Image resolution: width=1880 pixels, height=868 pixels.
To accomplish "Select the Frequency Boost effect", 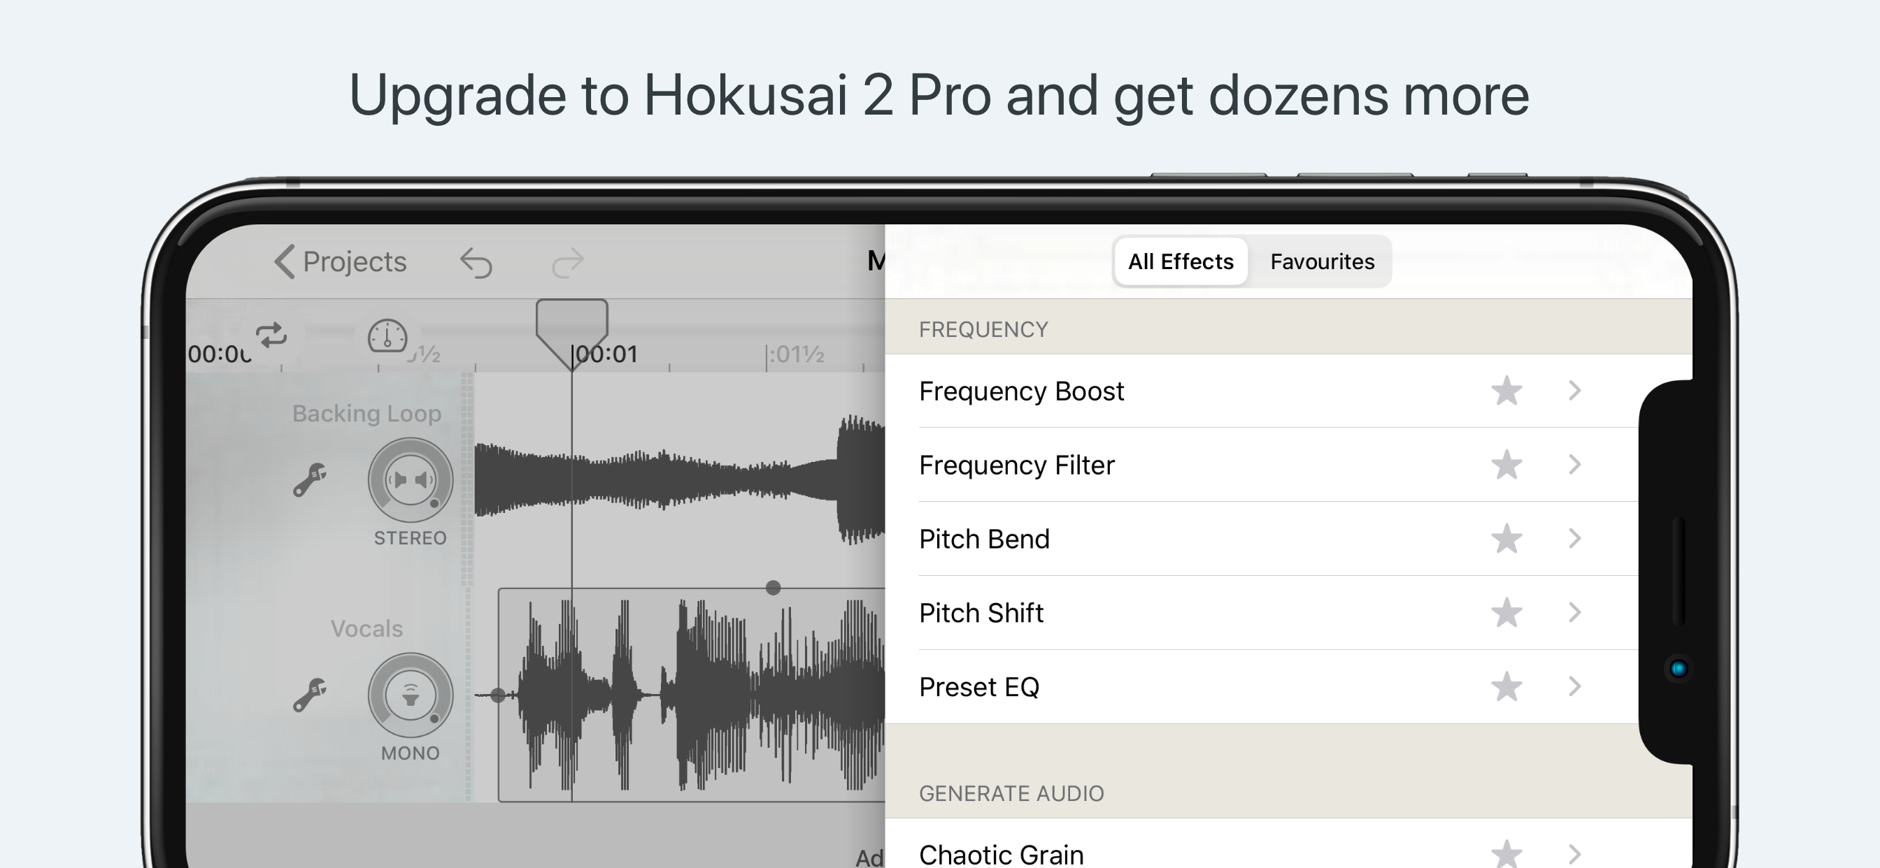I will point(1022,391).
